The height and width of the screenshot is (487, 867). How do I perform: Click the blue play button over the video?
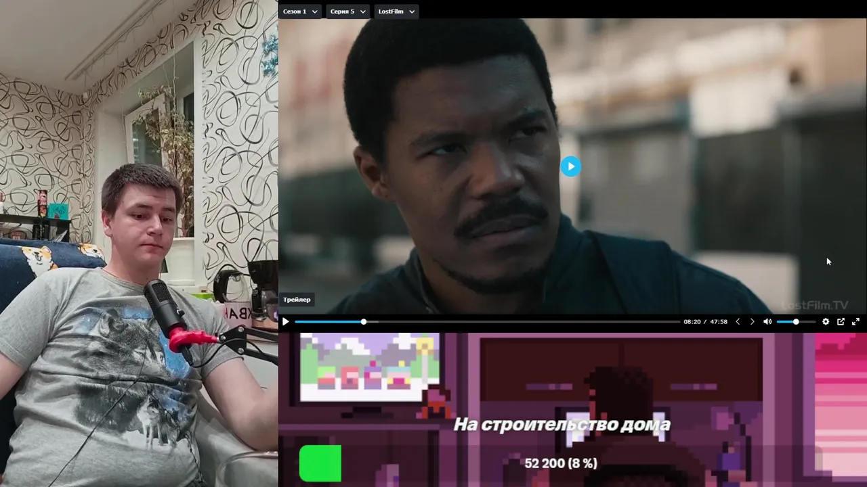pos(570,166)
